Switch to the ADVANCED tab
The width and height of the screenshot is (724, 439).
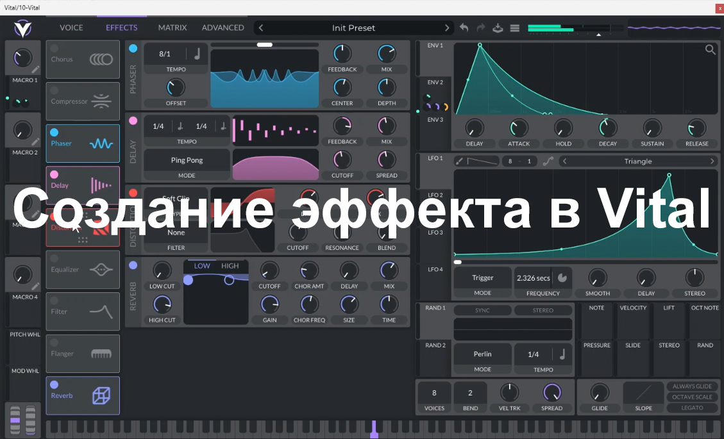[223, 28]
